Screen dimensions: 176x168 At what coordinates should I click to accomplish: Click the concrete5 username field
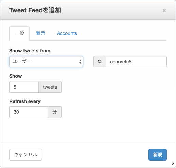(x=136, y=62)
